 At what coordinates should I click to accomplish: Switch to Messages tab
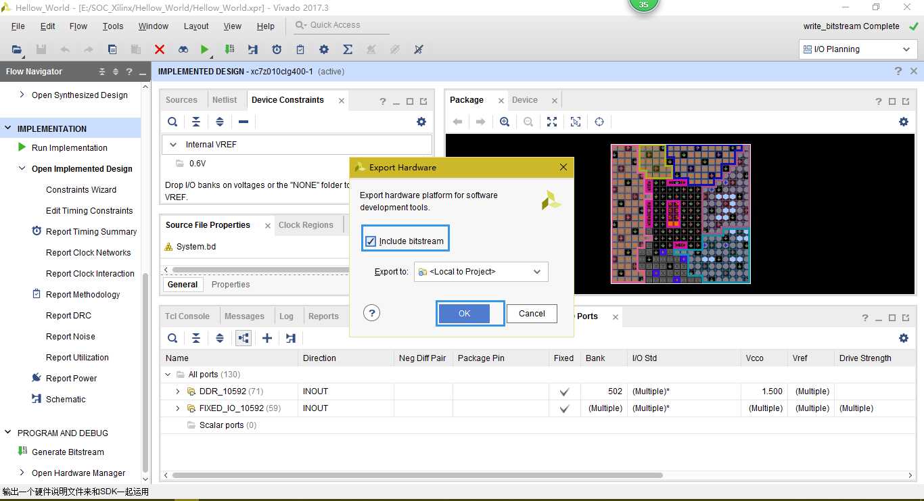[x=244, y=316]
